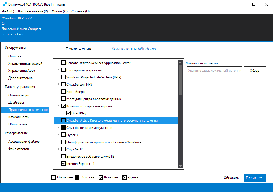Open Оптимизация in the sidebar
Screen dimensions: 273x192
[x=19, y=95]
